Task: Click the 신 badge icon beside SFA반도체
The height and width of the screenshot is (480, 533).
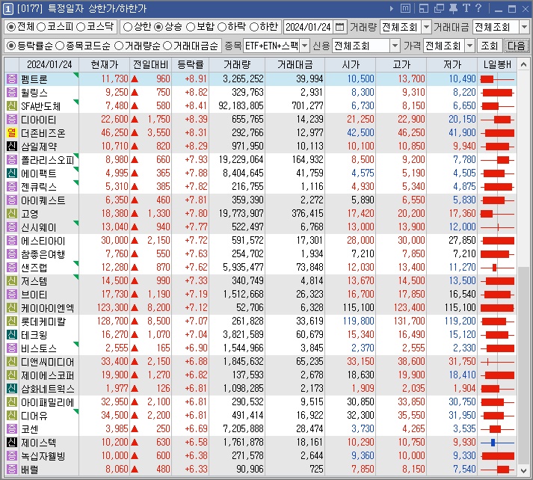Action: click(11, 106)
